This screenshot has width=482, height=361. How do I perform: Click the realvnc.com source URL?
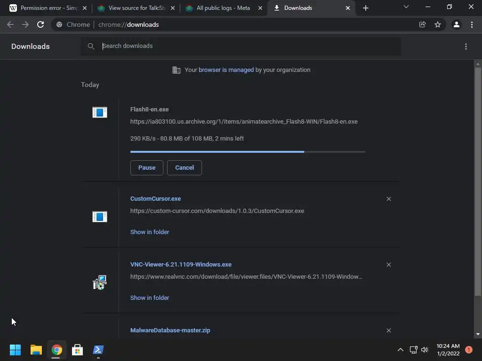click(x=247, y=276)
